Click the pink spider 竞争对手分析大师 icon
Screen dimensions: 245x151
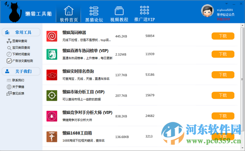click(52, 116)
